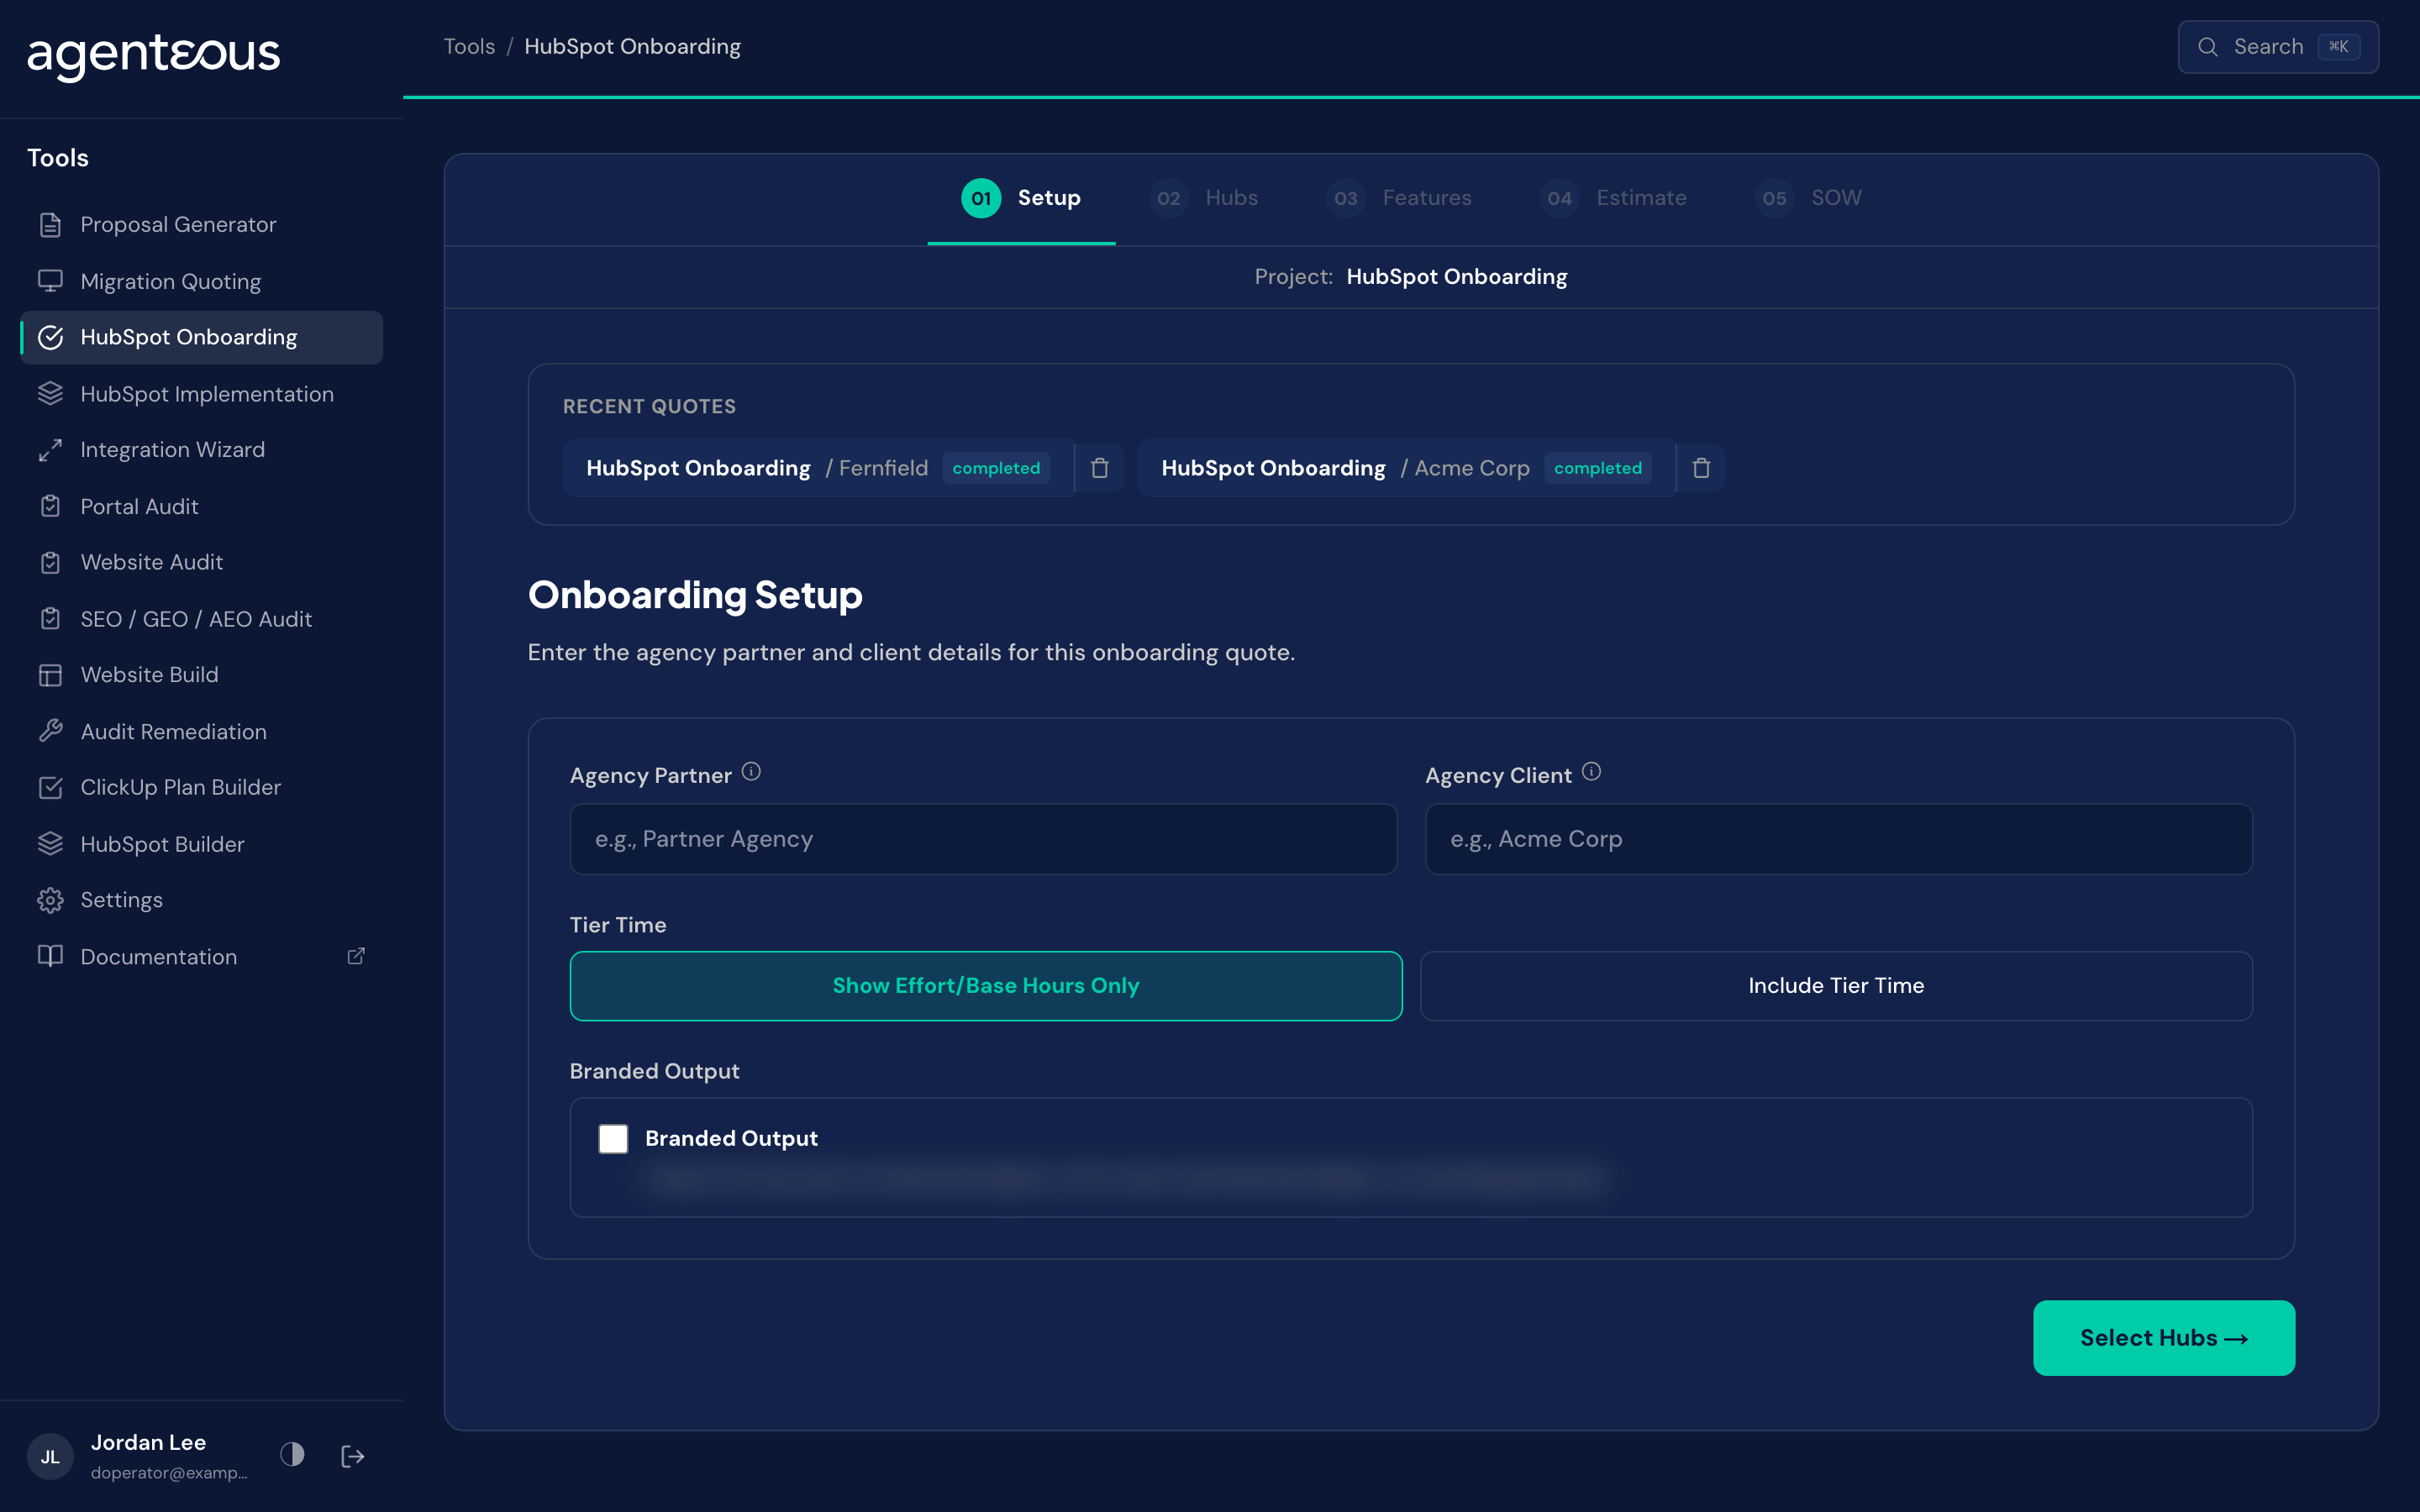
Task: Click the Documentation book icon
Action: pos(50,956)
